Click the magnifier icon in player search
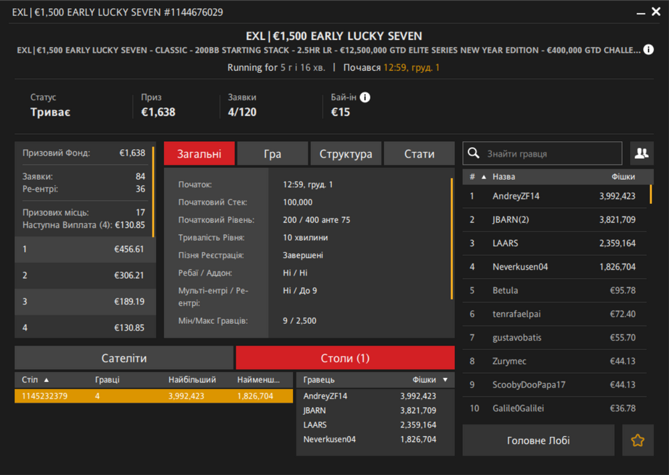Viewport: 669px width, 475px height. (474, 153)
